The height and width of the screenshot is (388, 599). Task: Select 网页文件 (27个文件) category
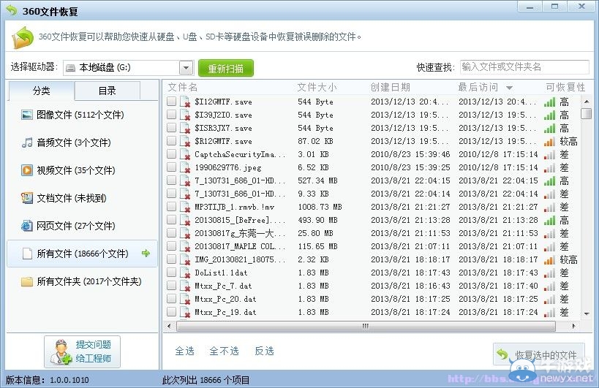(x=82, y=226)
